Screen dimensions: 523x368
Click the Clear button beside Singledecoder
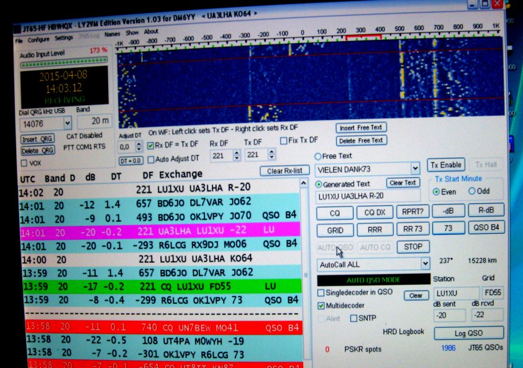click(x=416, y=295)
